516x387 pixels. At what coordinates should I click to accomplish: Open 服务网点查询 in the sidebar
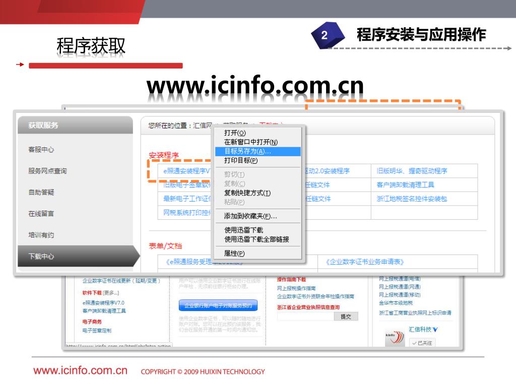pos(47,171)
